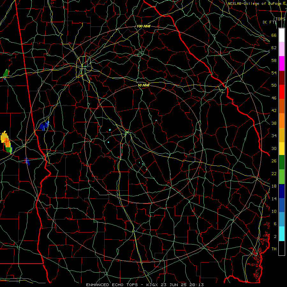287x287 pixels.
Task: Click the legend value "38"
Action: [x=274, y=123]
